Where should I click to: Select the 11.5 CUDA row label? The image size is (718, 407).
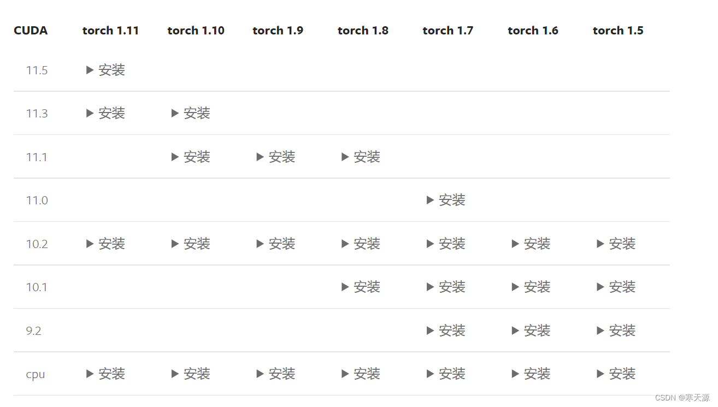tap(37, 70)
